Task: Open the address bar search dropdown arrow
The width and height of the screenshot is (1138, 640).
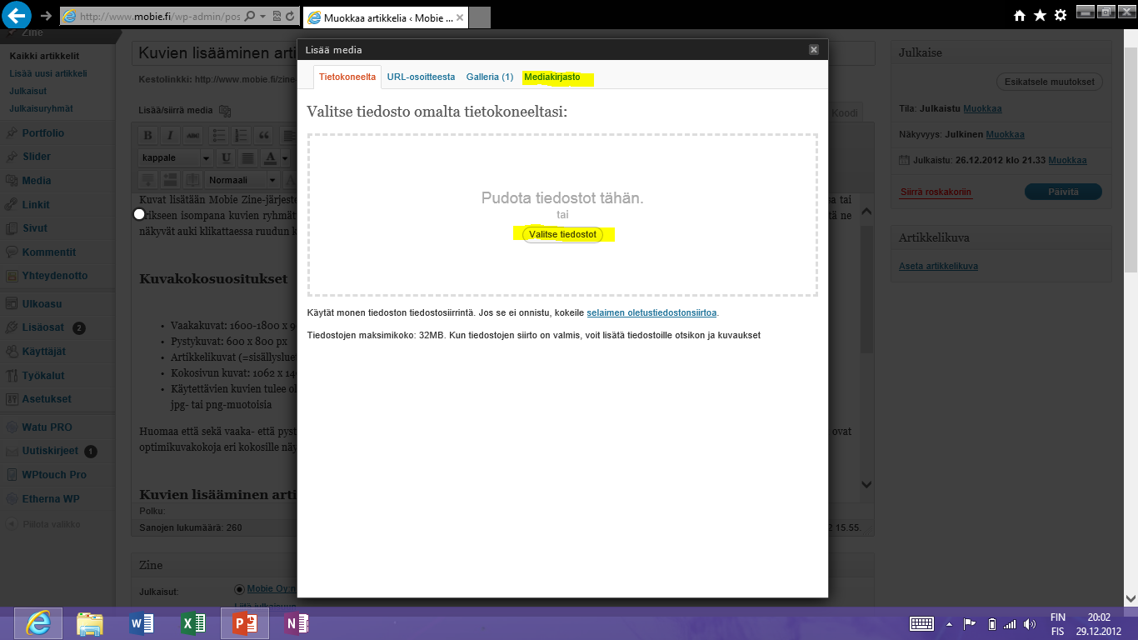Action: pos(262,16)
